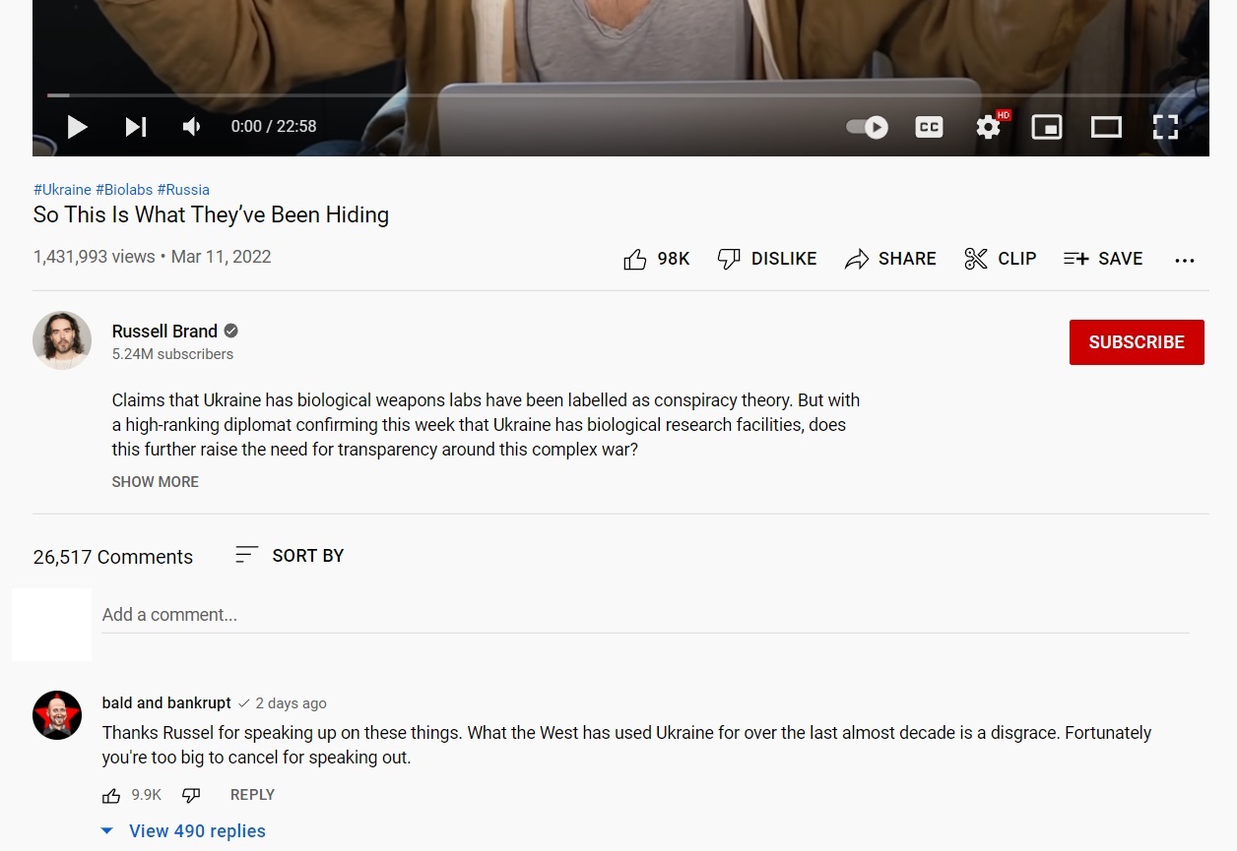
Task: Open bald and bankrupt's profile picture
Action: [x=57, y=715]
